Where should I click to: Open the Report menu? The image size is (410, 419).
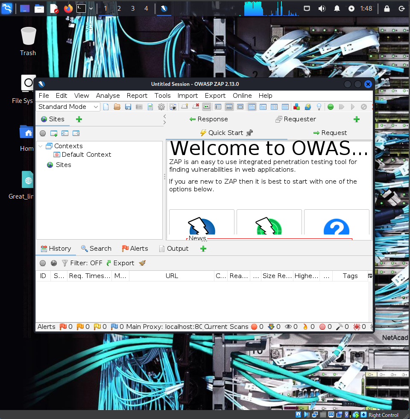click(137, 96)
